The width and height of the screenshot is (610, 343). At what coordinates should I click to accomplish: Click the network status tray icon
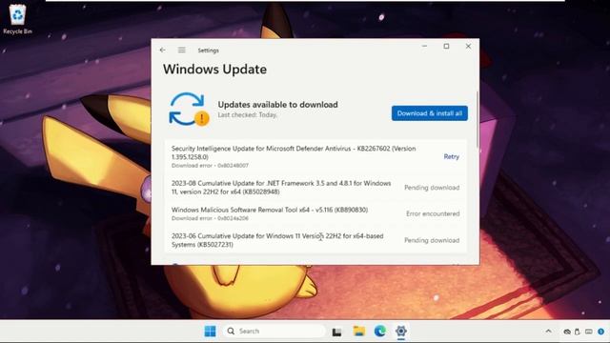click(567, 332)
